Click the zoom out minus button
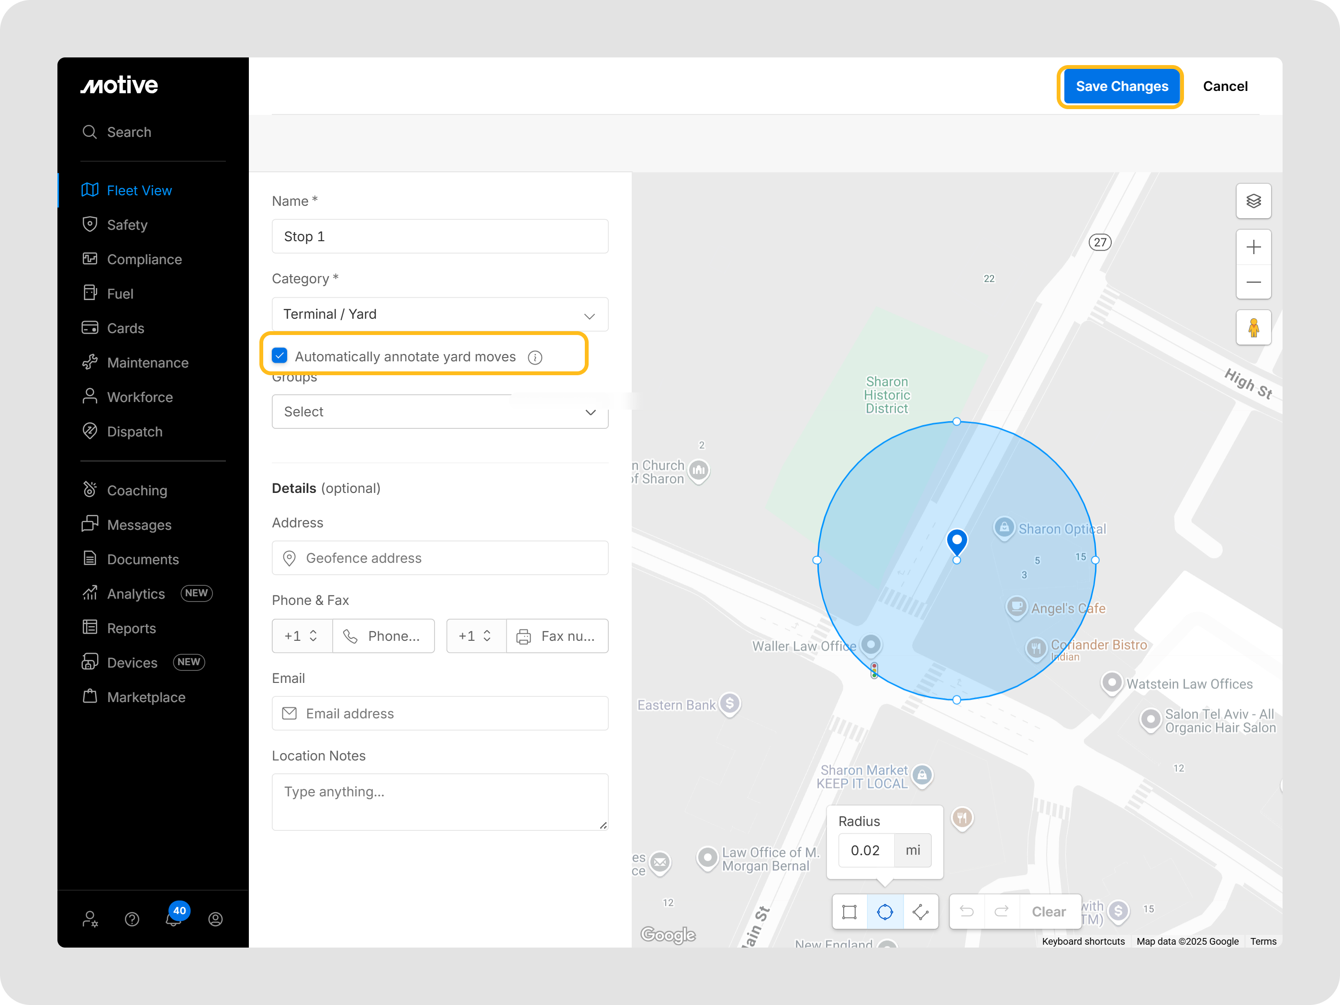Viewport: 1340px width, 1005px height. (x=1253, y=282)
